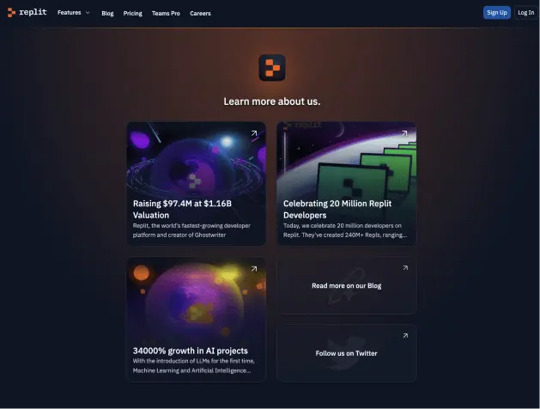Image resolution: width=540 pixels, height=409 pixels.
Task: Go to the Blog page
Action: pyautogui.click(x=107, y=14)
